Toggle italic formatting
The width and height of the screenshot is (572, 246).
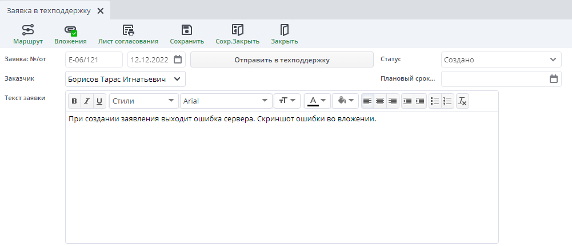click(x=87, y=101)
